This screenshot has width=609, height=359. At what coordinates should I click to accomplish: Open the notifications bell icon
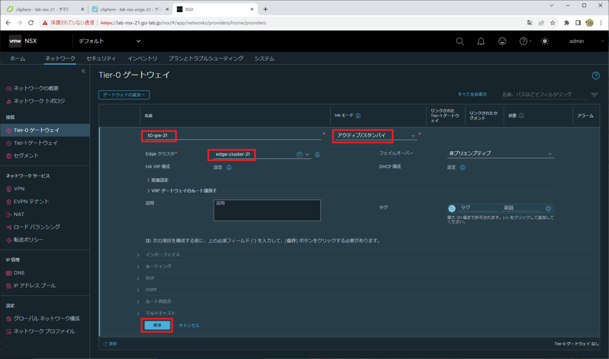[x=481, y=41]
